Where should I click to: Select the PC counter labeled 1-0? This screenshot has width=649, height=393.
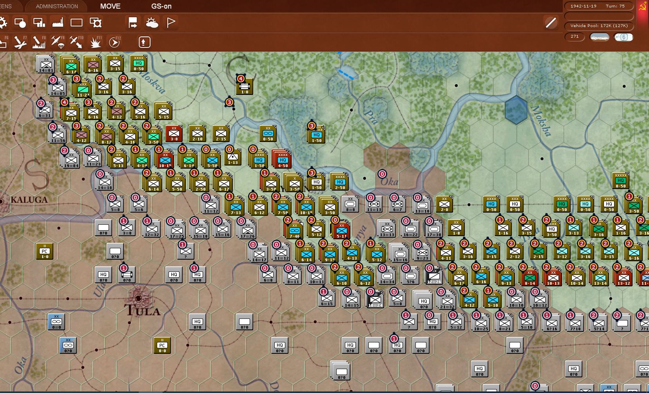click(x=45, y=251)
